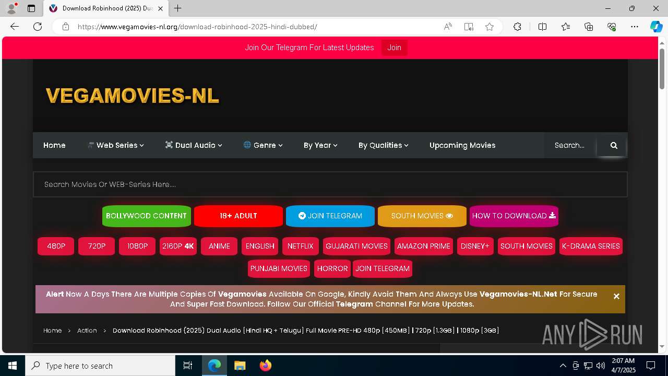This screenshot has height=376, width=668.
Task: Open Collections icon
Action: click(589, 27)
